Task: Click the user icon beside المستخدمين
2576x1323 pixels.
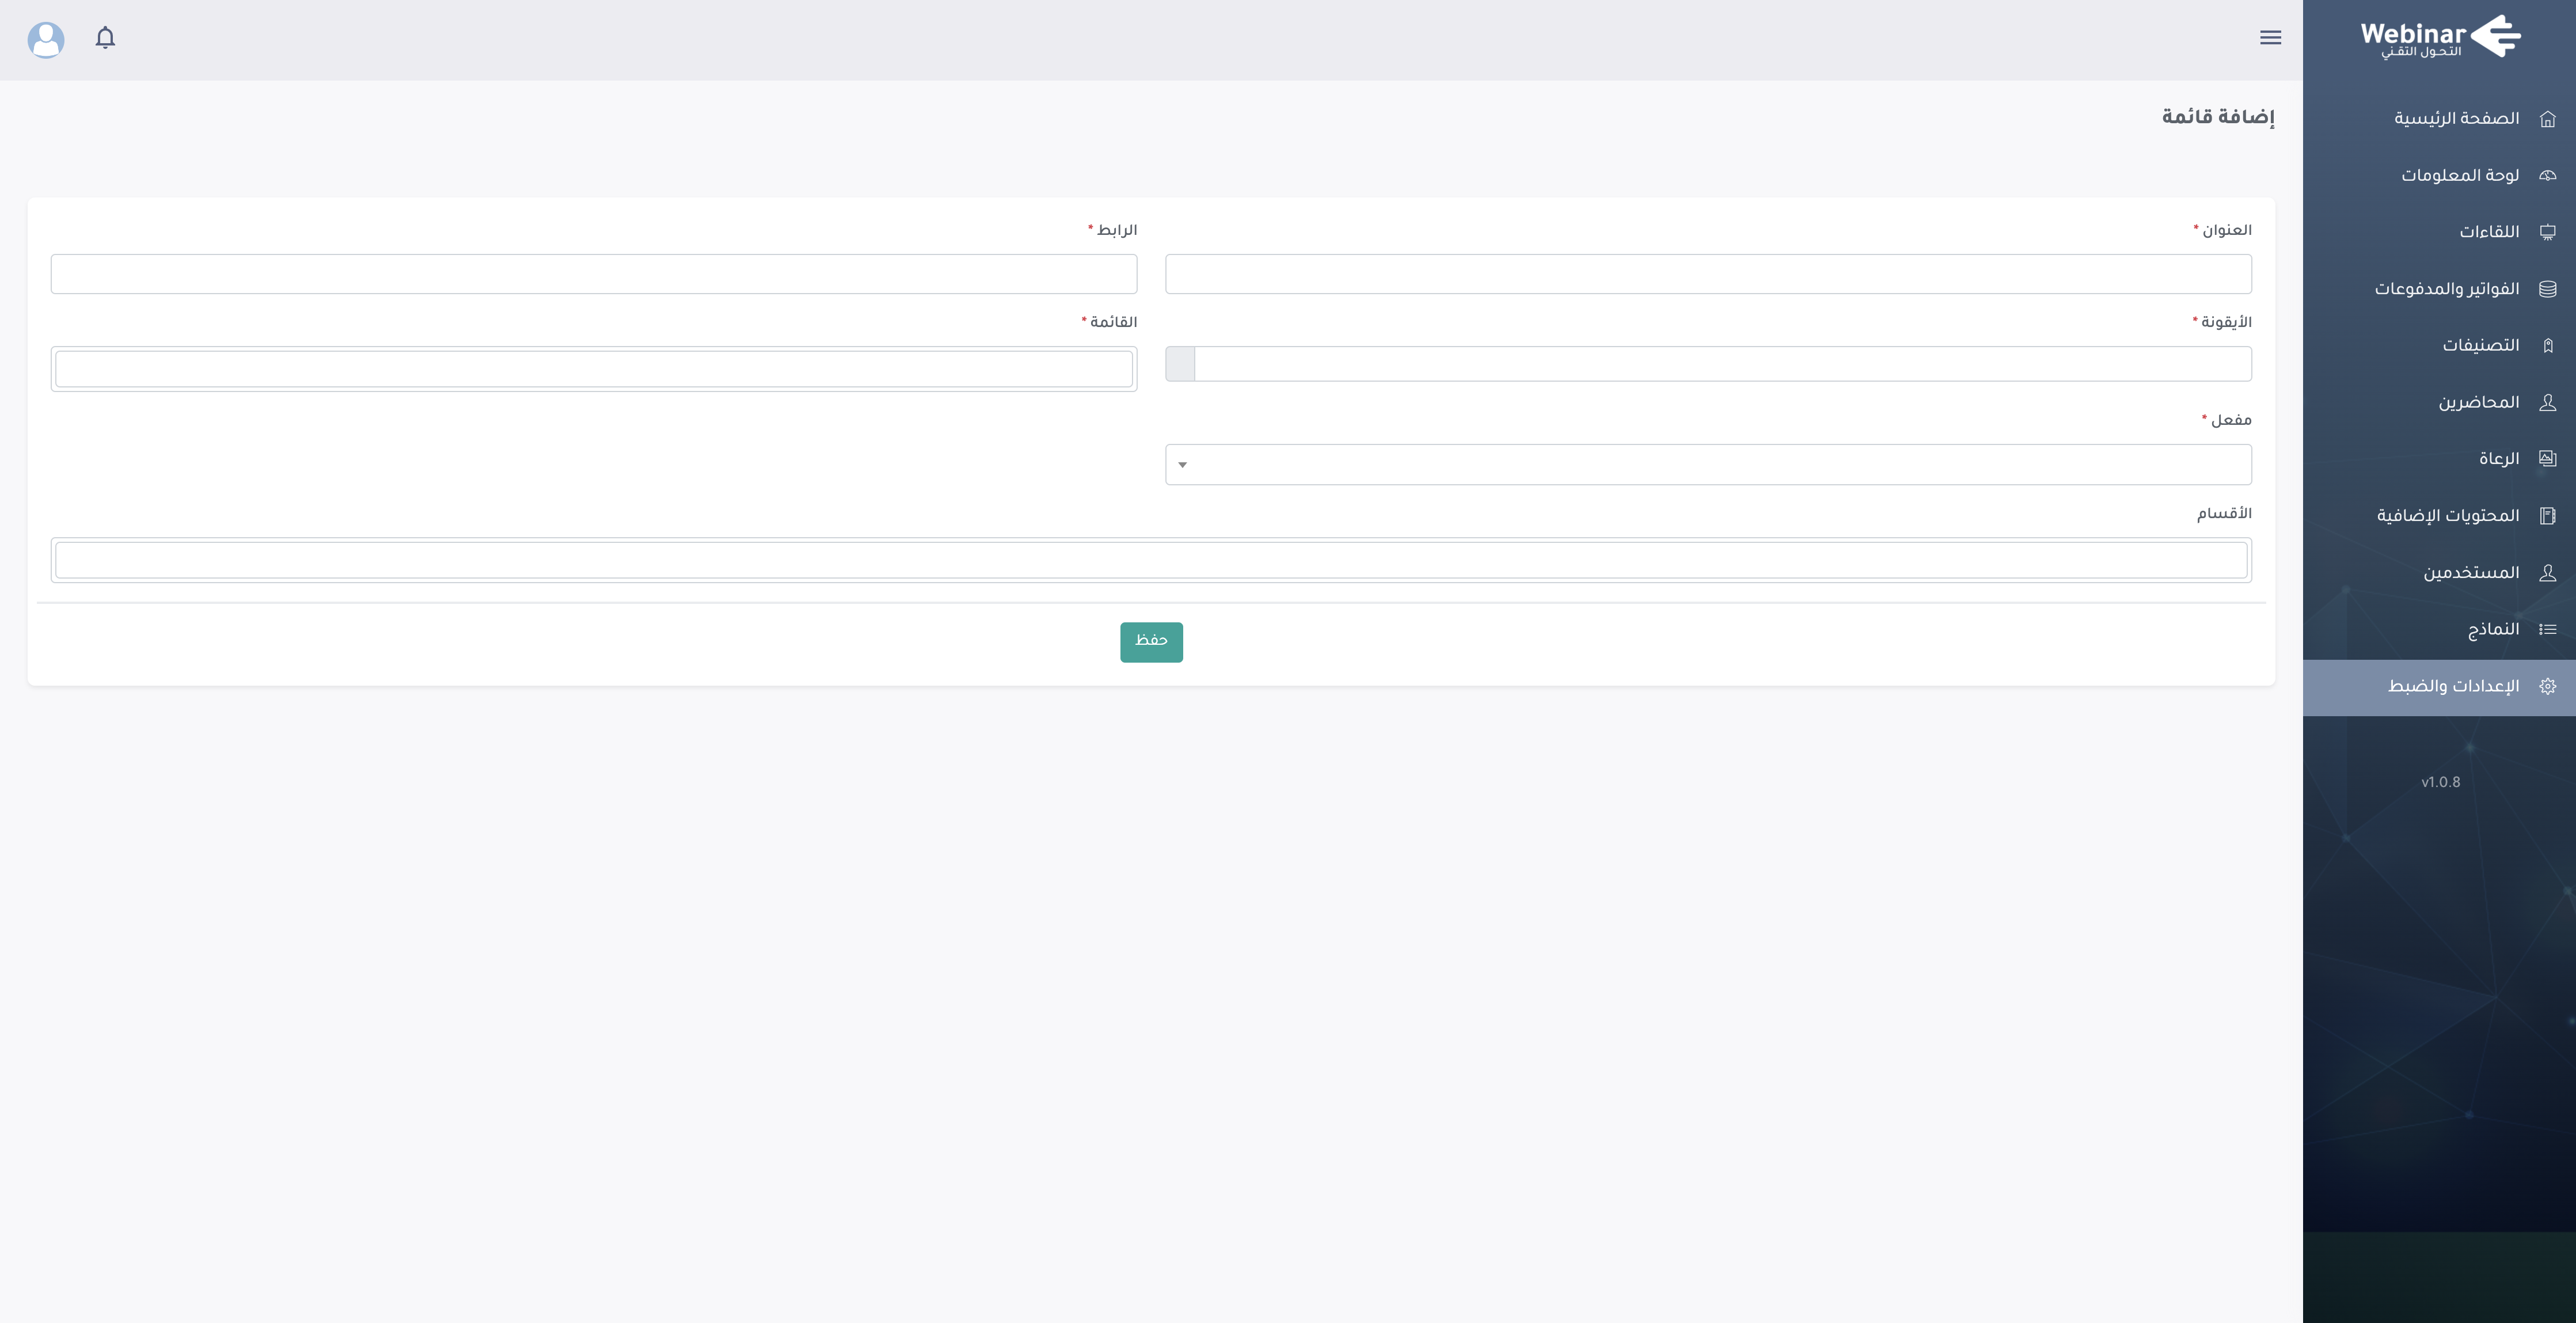Action: click(2547, 573)
